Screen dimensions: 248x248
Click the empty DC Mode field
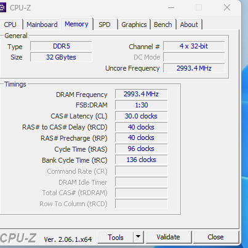click(x=194, y=57)
